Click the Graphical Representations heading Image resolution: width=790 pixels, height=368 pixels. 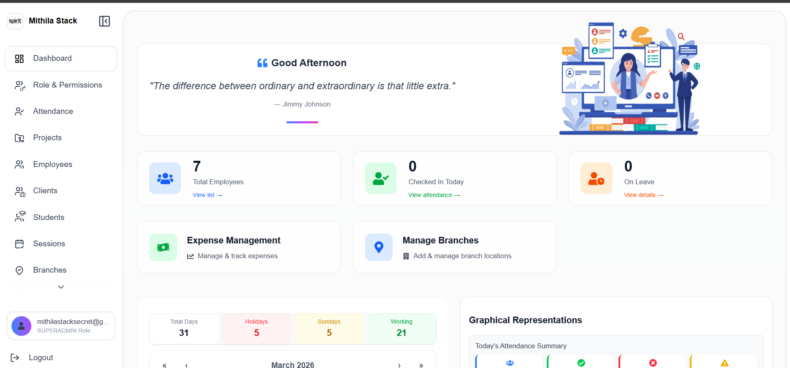(525, 320)
